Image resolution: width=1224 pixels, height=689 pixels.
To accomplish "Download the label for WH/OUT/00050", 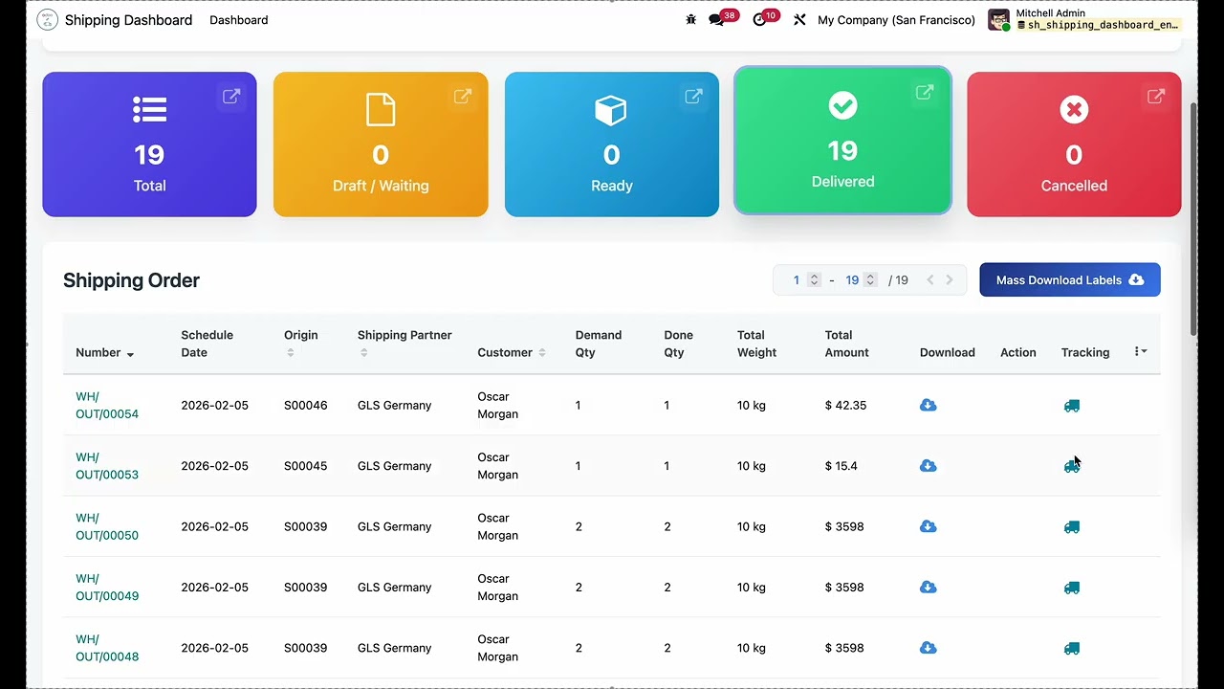I will (928, 526).
